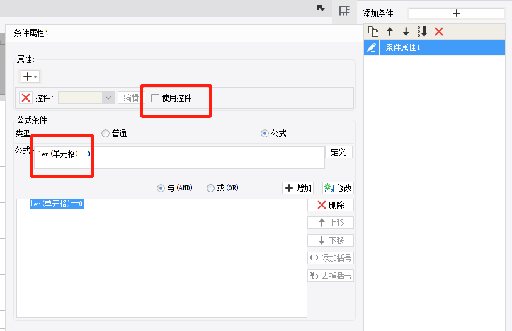Move condition down with the down arrow icon
512x331 pixels.
coord(406,32)
